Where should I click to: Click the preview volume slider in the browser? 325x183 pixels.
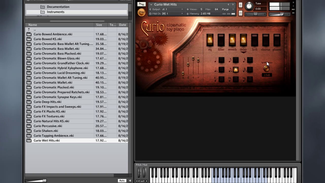36,181
